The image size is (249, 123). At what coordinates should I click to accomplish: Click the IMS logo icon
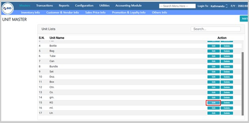8,8
